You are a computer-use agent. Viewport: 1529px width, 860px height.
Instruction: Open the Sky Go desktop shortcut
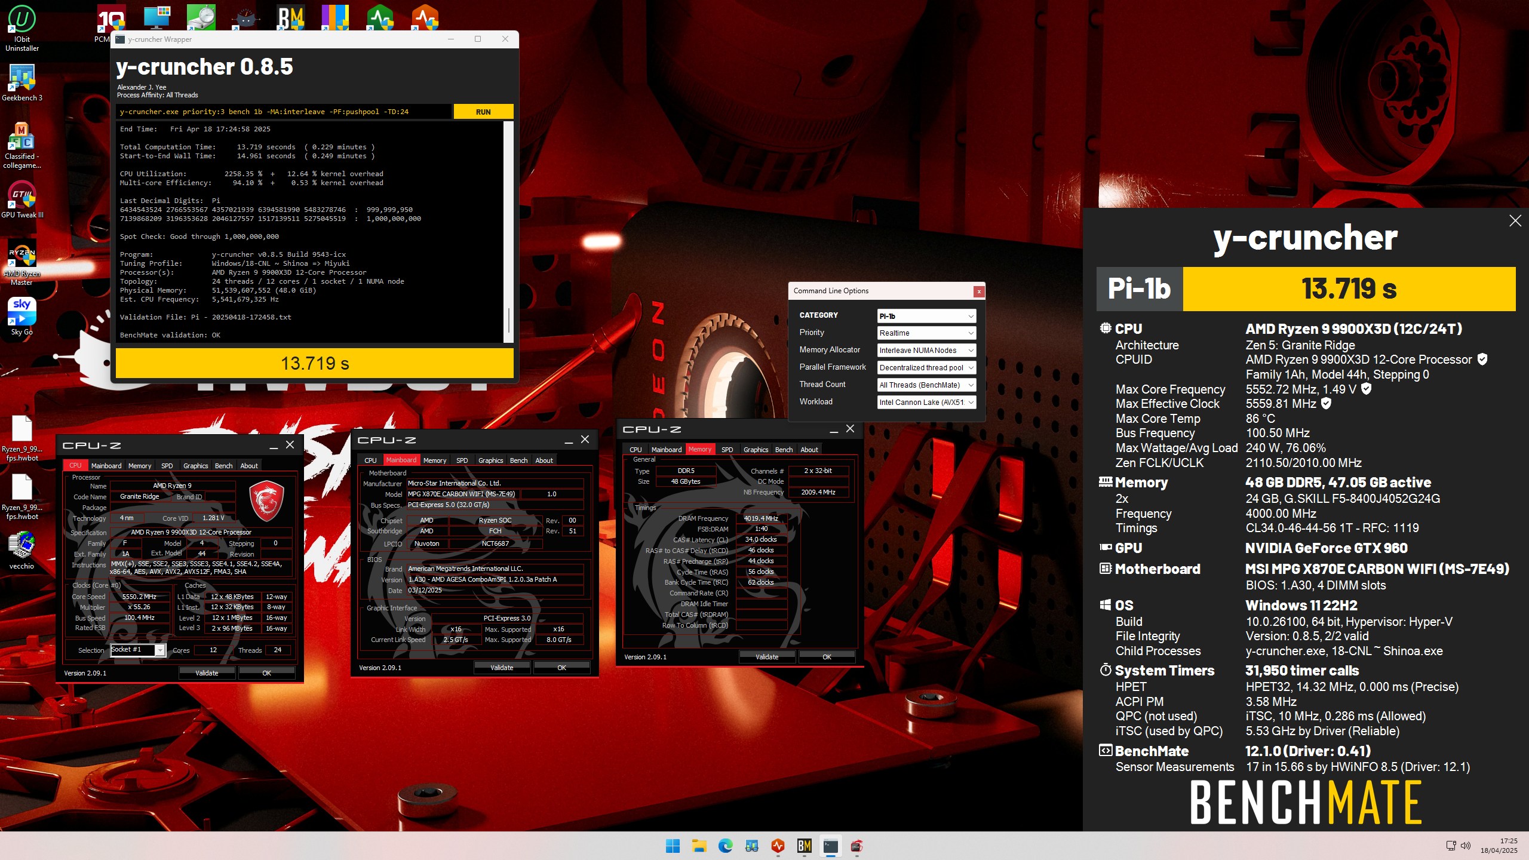coord(22,317)
